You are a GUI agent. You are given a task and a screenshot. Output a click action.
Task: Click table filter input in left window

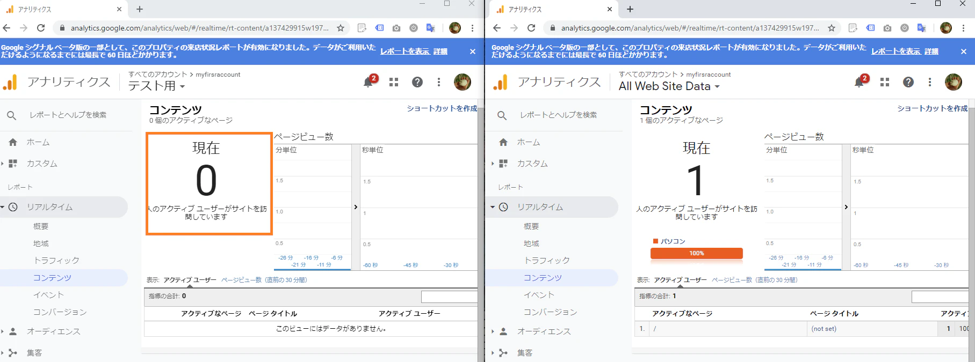coord(449,297)
